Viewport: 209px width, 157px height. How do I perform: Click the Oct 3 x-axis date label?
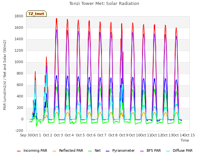click(x=58, y=135)
